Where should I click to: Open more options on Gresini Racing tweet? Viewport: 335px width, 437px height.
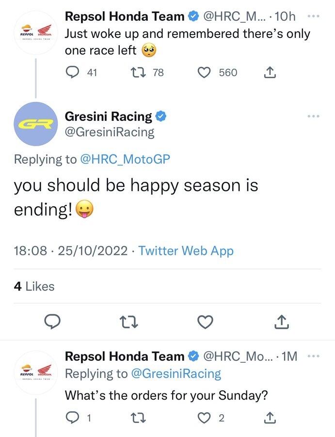coord(314,117)
